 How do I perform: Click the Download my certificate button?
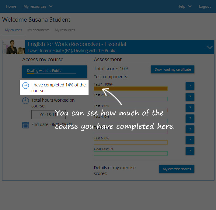click(172, 69)
